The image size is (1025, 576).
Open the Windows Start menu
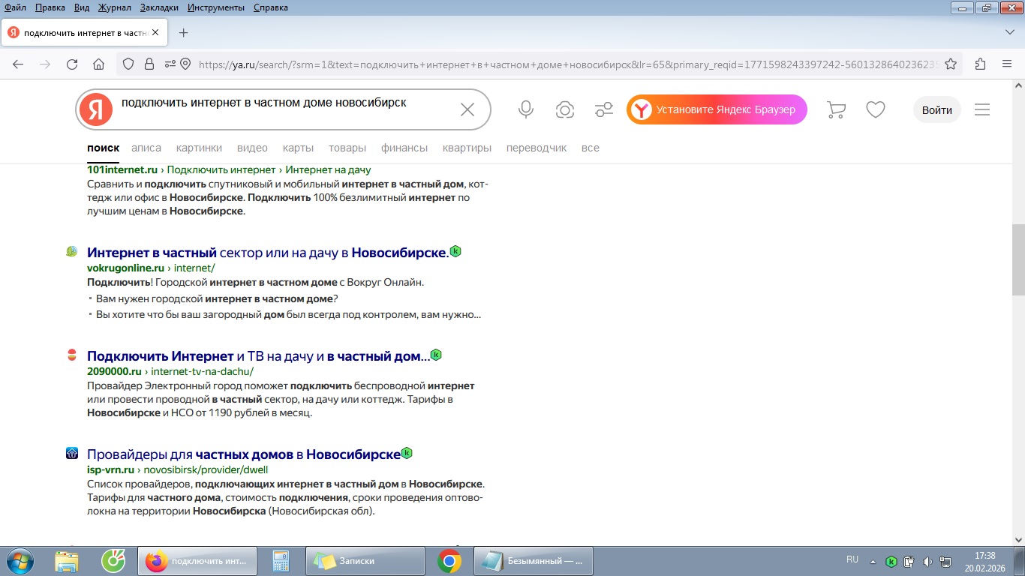[x=19, y=561]
